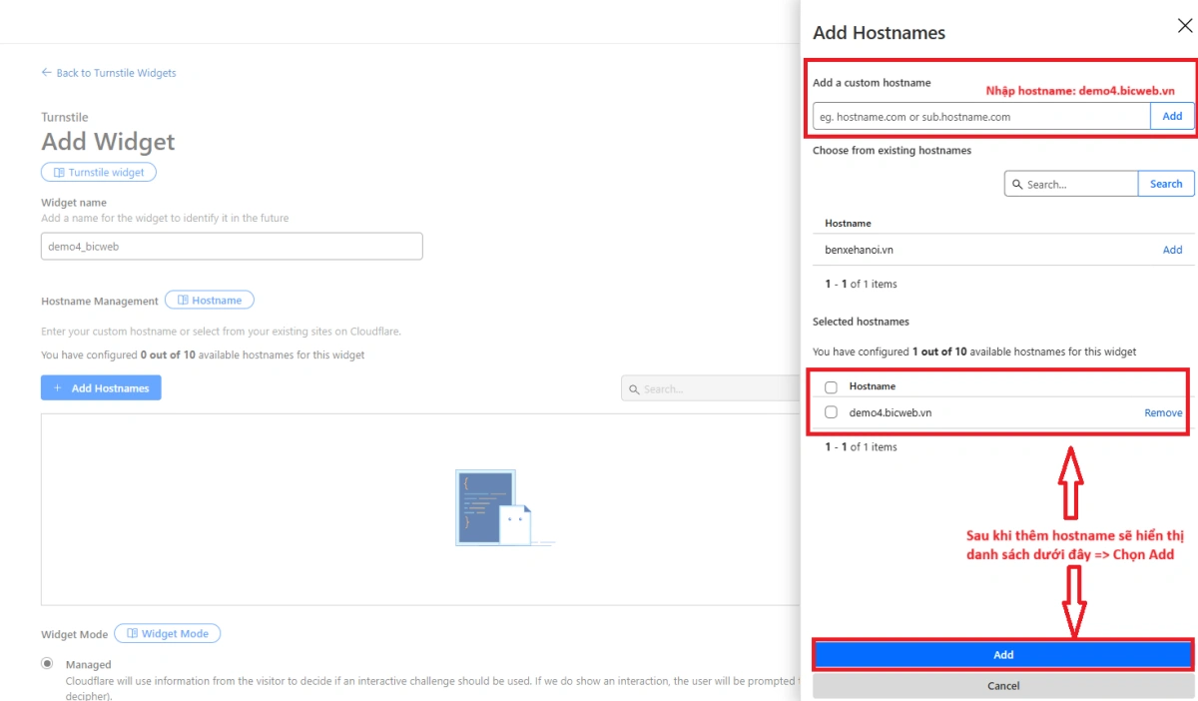Click the benxehanoi.vn hostname text

(860, 250)
